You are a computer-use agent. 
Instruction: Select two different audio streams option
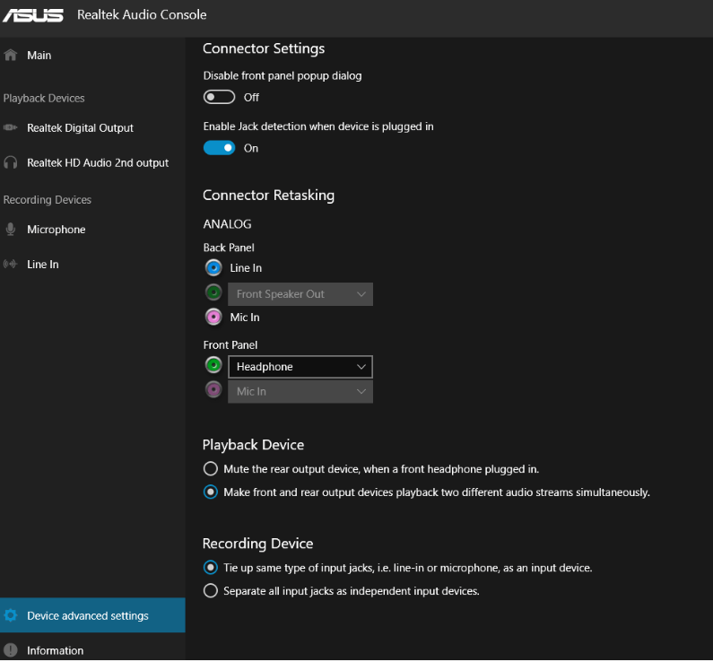(211, 492)
